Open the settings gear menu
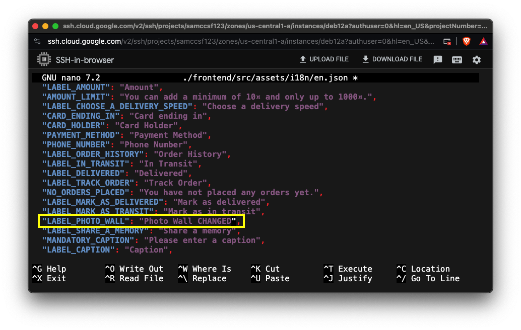Viewport: 521px width, 330px height. (x=477, y=60)
